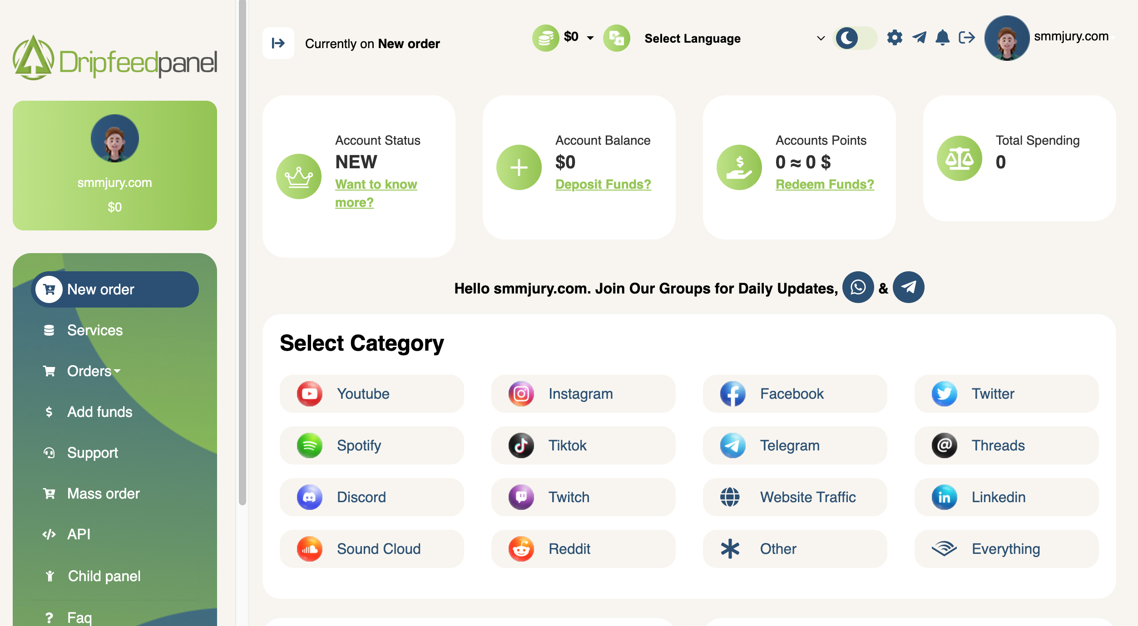Open the Telegram group icon beside greeting
Viewport: 1138px width, 626px height.
point(908,287)
